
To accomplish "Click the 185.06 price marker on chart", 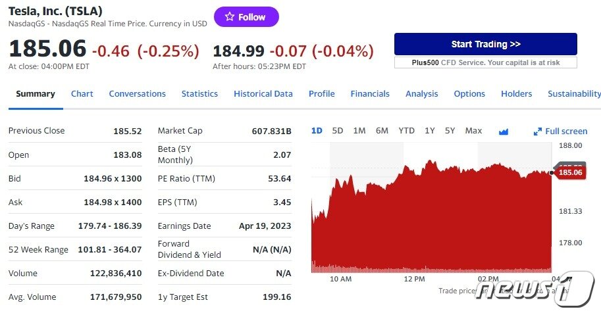I will click(x=569, y=172).
